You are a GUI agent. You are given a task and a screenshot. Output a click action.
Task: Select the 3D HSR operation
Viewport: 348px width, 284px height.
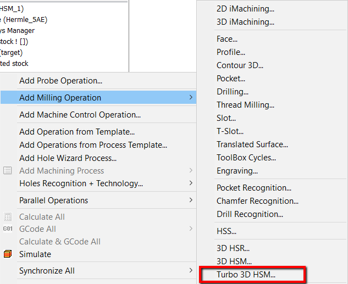[233, 248]
